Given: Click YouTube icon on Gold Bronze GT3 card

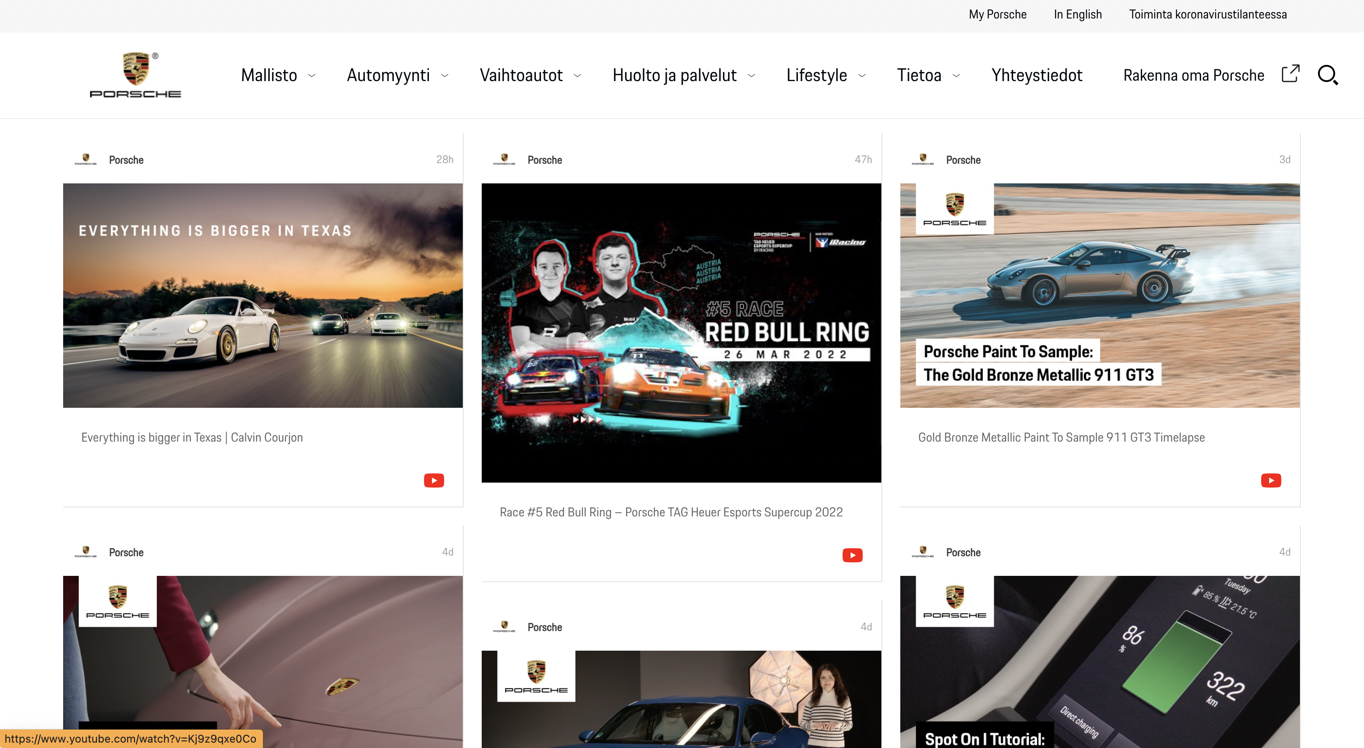Looking at the screenshot, I should click(x=1271, y=480).
